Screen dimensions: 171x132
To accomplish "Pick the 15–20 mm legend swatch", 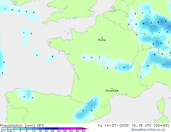I will [x=42, y=128].
